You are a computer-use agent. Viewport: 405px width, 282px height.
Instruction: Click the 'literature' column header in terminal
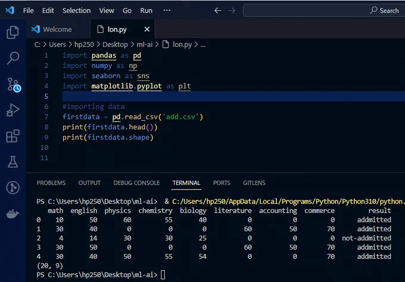click(233, 210)
